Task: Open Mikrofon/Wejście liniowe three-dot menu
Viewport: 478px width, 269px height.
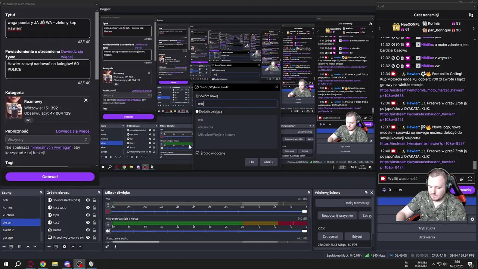Action: point(108,225)
